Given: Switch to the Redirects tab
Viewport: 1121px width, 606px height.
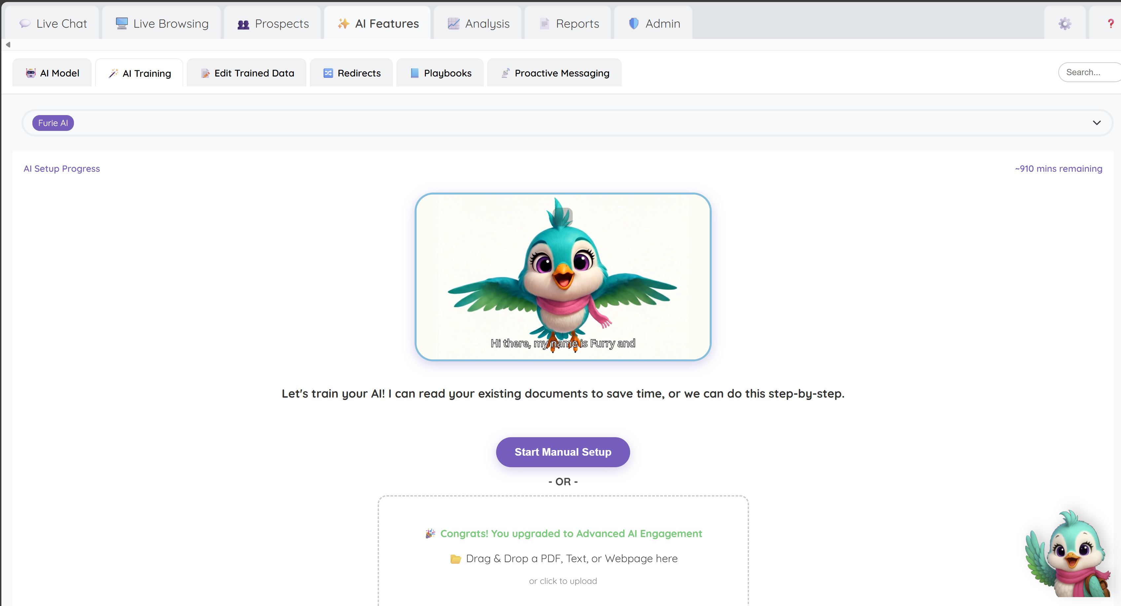Looking at the screenshot, I should click(x=351, y=73).
